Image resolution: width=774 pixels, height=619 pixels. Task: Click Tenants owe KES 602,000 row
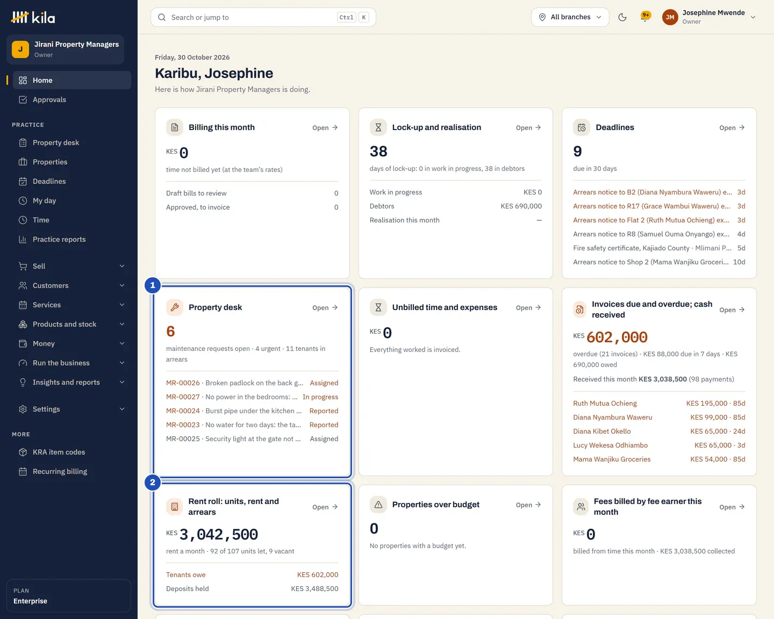pyautogui.click(x=252, y=575)
